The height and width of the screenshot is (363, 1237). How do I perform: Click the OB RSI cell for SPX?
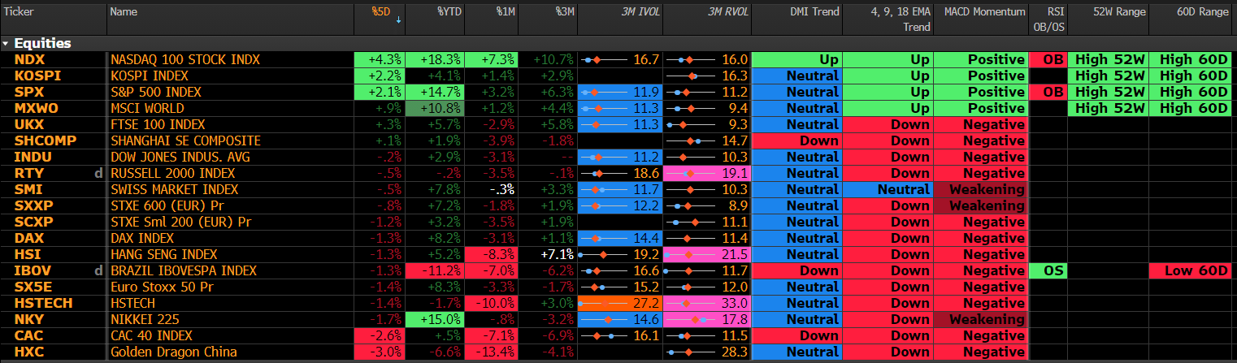(1048, 92)
